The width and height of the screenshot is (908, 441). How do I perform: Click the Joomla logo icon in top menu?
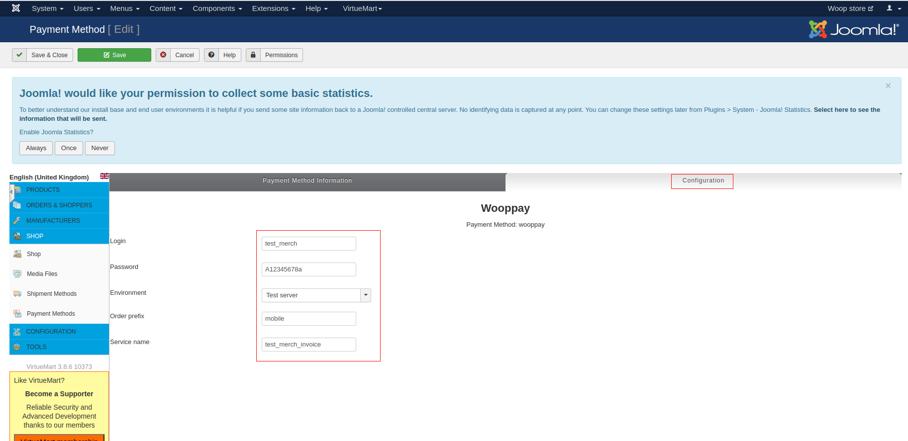tap(16, 8)
